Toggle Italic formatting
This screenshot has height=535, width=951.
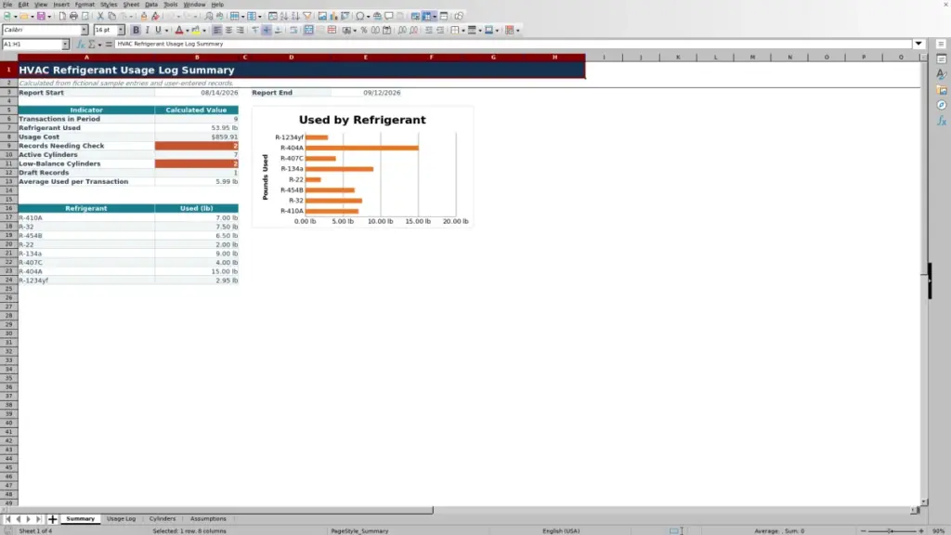(x=147, y=30)
